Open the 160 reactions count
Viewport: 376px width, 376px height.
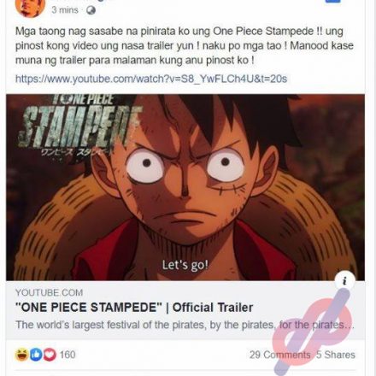tap(68, 355)
